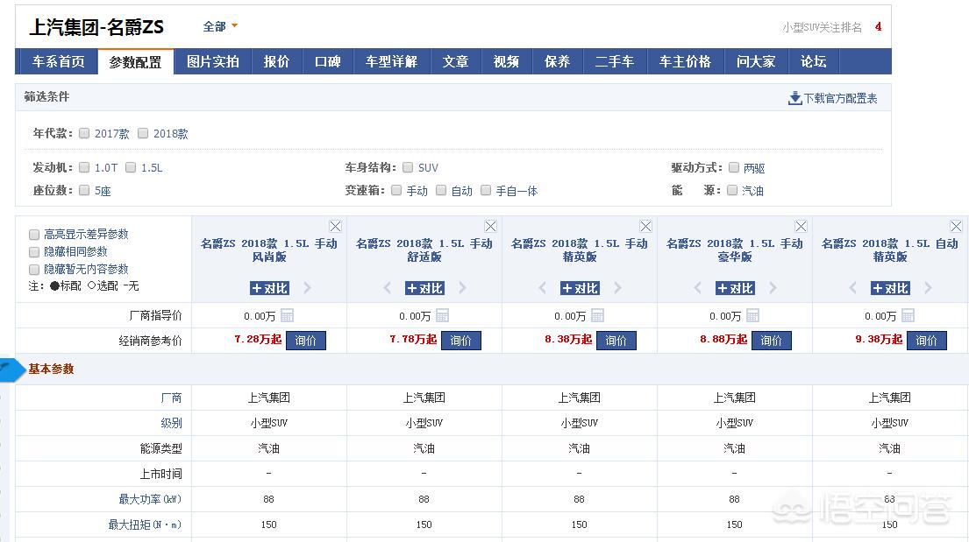The height and width of the screenshot is (542, 969).
Task: Add 舒适版 to comparison with +对比
Action: click(x=424, y=288)
